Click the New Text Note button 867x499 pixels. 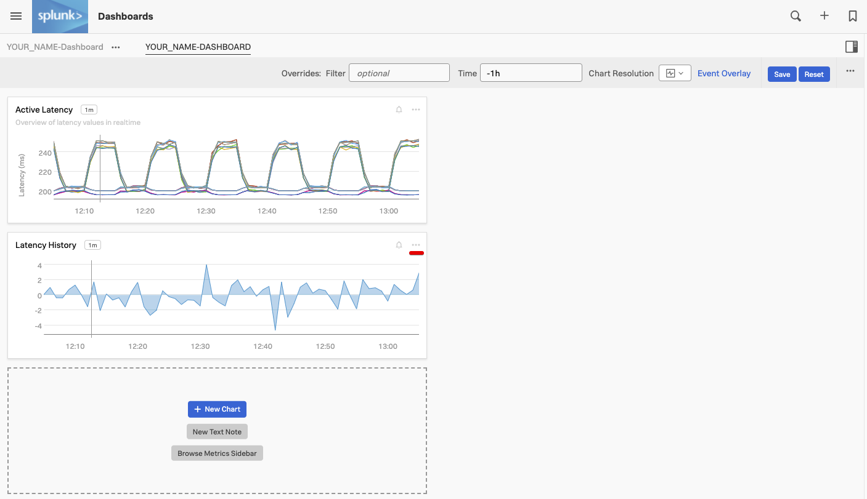217,432
